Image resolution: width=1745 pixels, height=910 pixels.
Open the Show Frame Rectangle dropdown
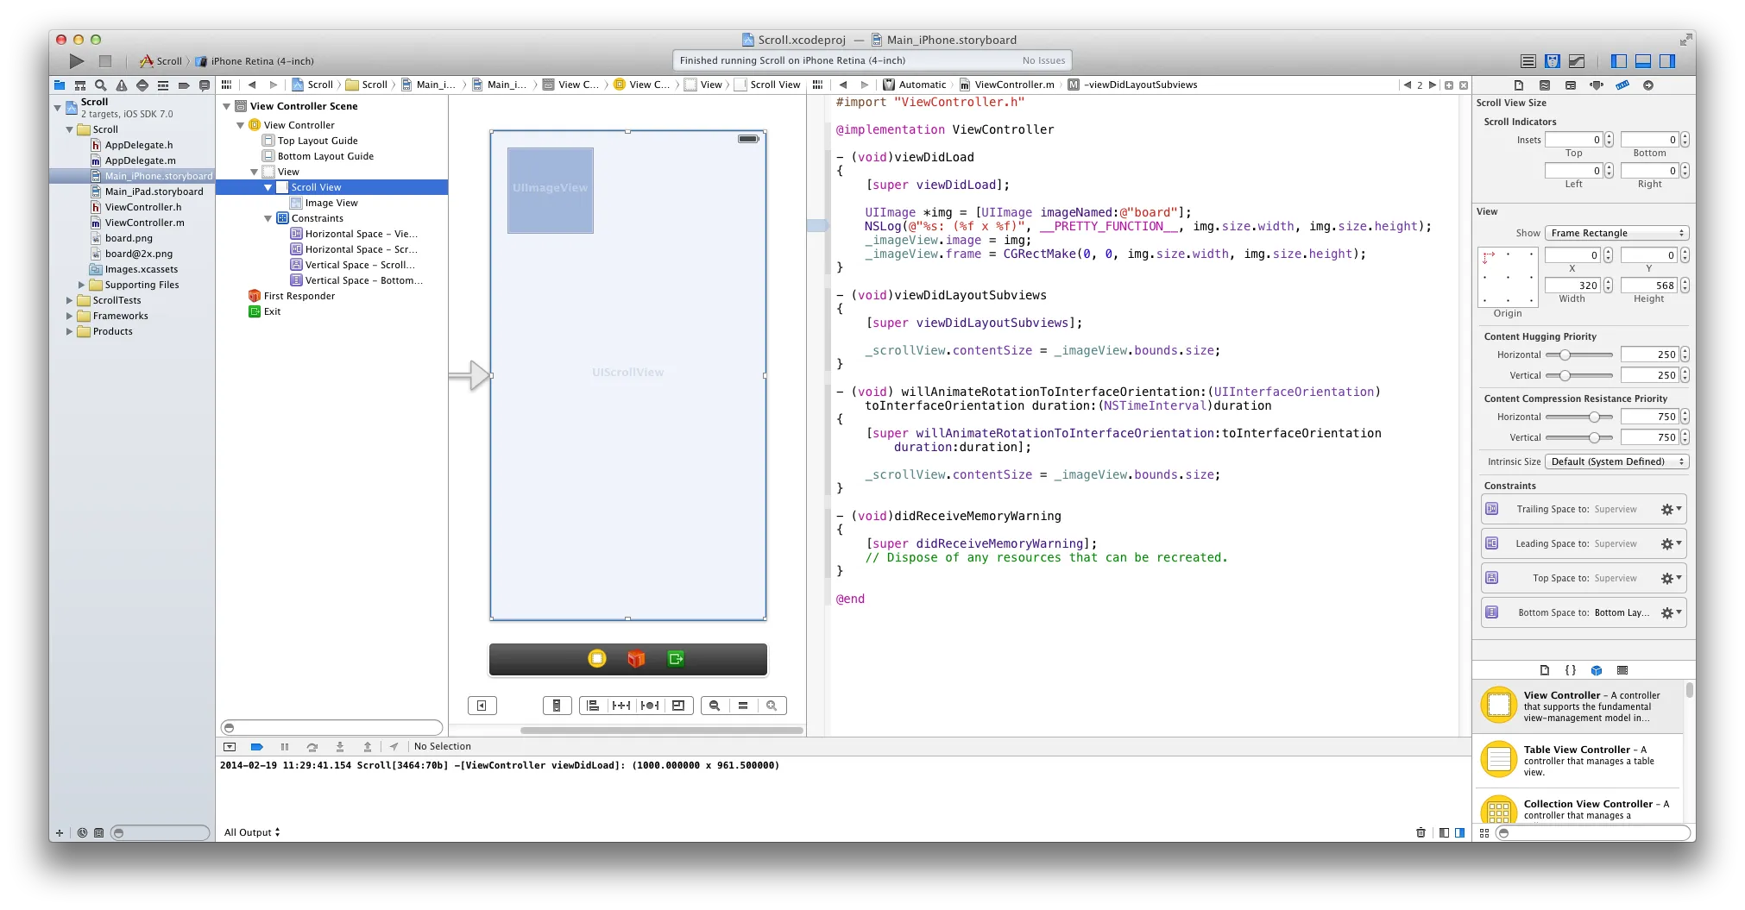[1616, 233]
